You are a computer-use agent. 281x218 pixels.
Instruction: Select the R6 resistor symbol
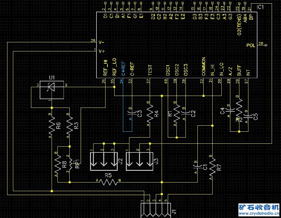pos(52,125)
